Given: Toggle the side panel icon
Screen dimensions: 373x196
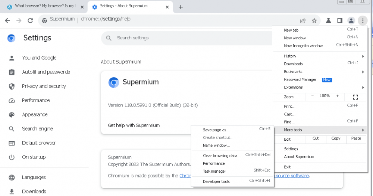Looking at the screenshot, I should (x=339, y=21).
